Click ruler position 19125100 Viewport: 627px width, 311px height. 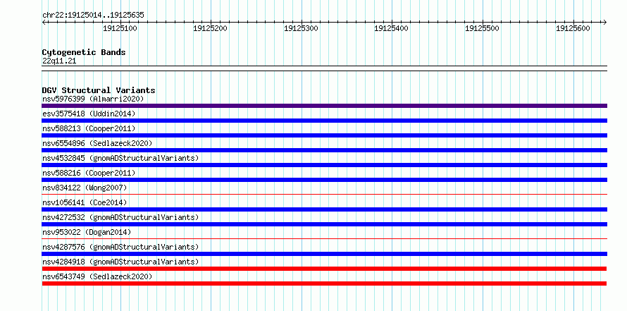click(120, 28)
